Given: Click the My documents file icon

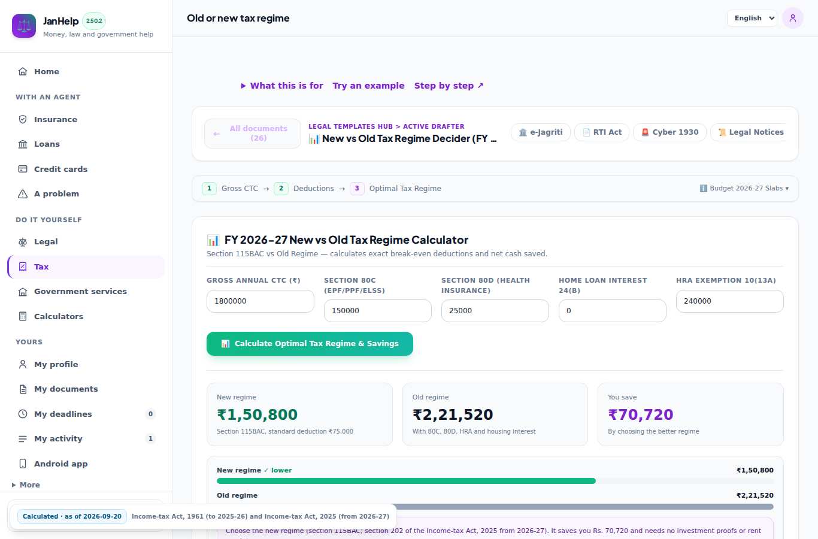Looking at the screenshot, I should 23,389.
